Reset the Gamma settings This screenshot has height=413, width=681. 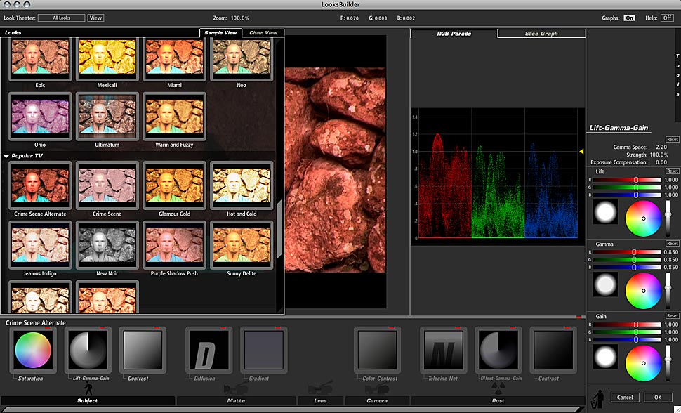pyautogui.click(x=672, y=244)
